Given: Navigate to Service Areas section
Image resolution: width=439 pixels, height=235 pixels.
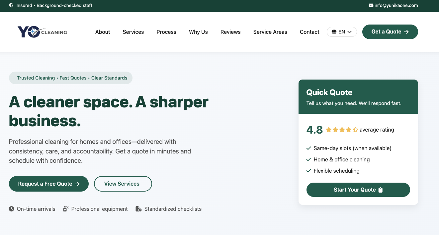Looking at the screenshot, I should (270, 32).
